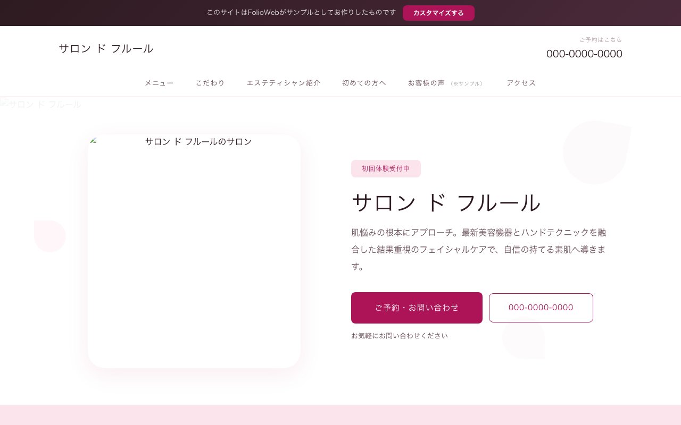Viewport: 681px width, 425px height.
Task: Click the サロン ド フルール header logo text
Action: [x=106, y=48]
